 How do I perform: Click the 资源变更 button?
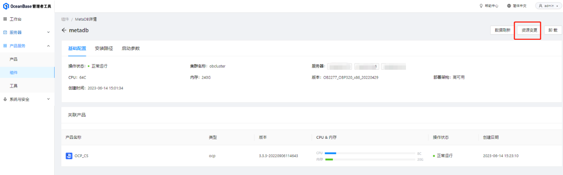529,30
